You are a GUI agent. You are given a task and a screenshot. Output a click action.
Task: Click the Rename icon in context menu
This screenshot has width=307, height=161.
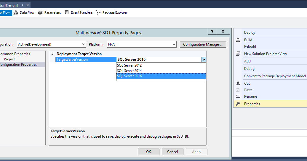(x=238, y=96)
